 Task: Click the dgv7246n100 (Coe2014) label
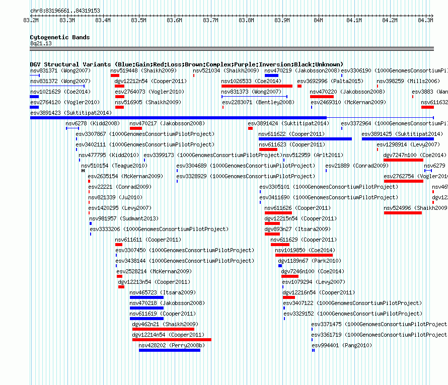(313, 271)
